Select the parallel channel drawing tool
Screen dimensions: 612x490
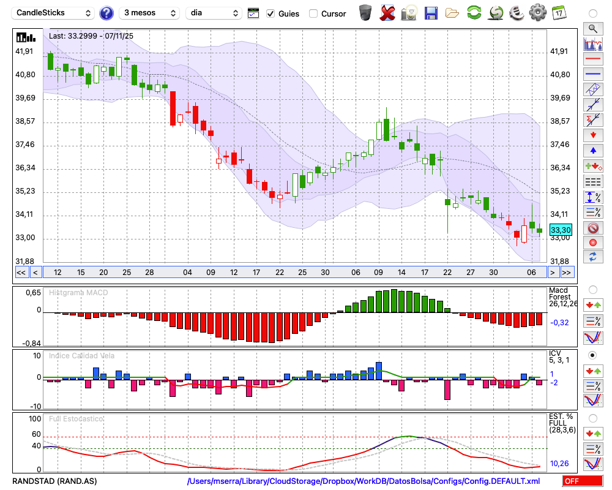(x=592, y=89)
